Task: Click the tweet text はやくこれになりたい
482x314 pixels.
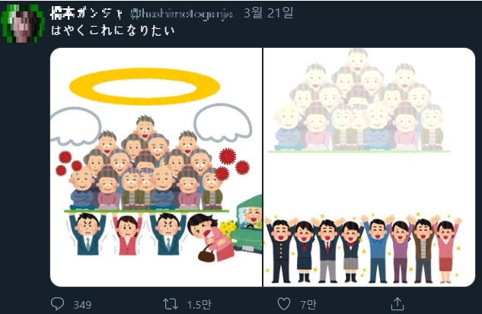Action: (113, 30)
